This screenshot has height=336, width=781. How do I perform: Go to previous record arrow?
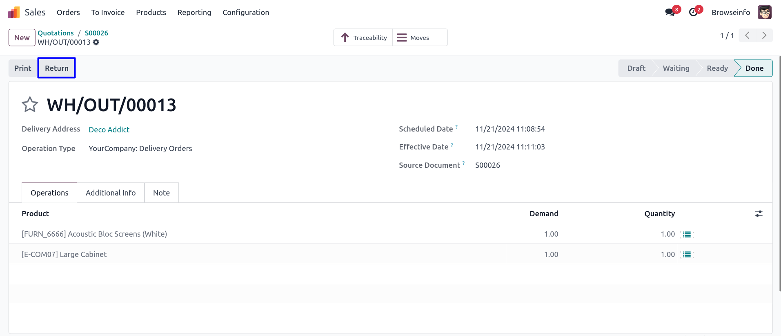coord(747,35)
